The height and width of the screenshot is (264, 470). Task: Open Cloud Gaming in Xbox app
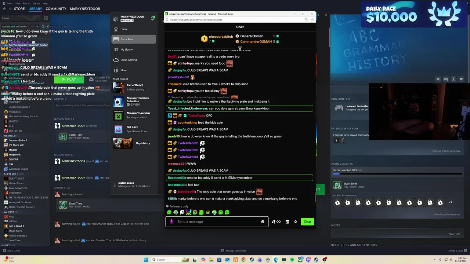click(134, 60)
